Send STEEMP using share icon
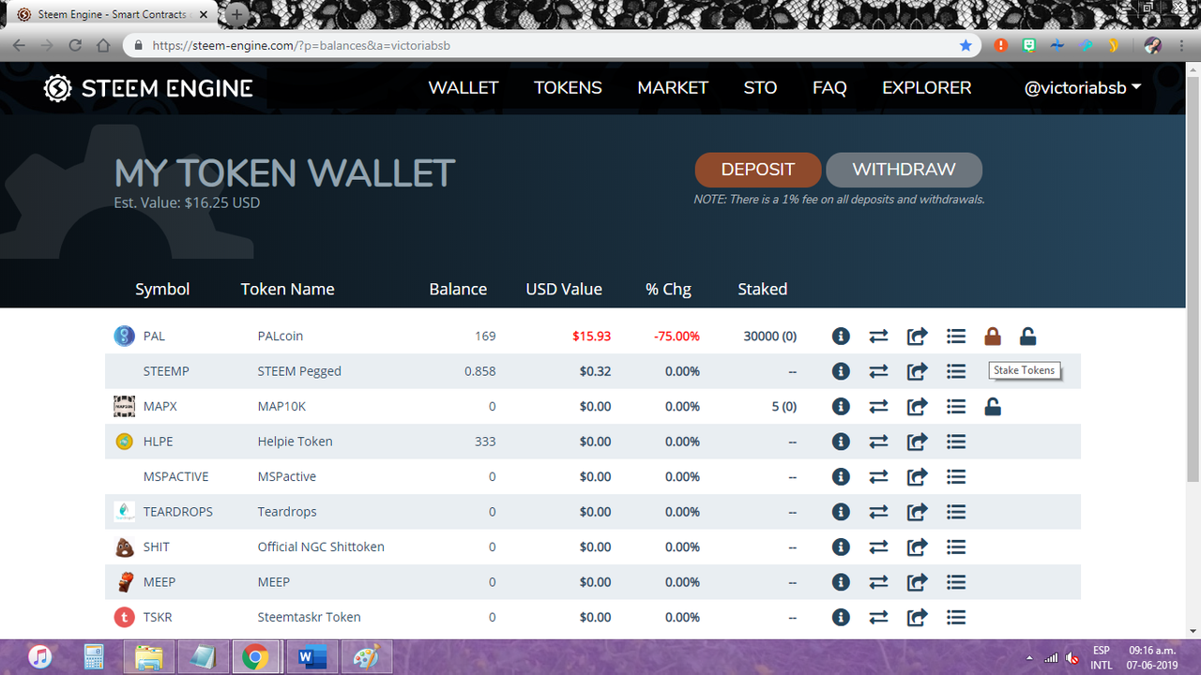This screenshot has height=675, width=1201. point(917,371)
